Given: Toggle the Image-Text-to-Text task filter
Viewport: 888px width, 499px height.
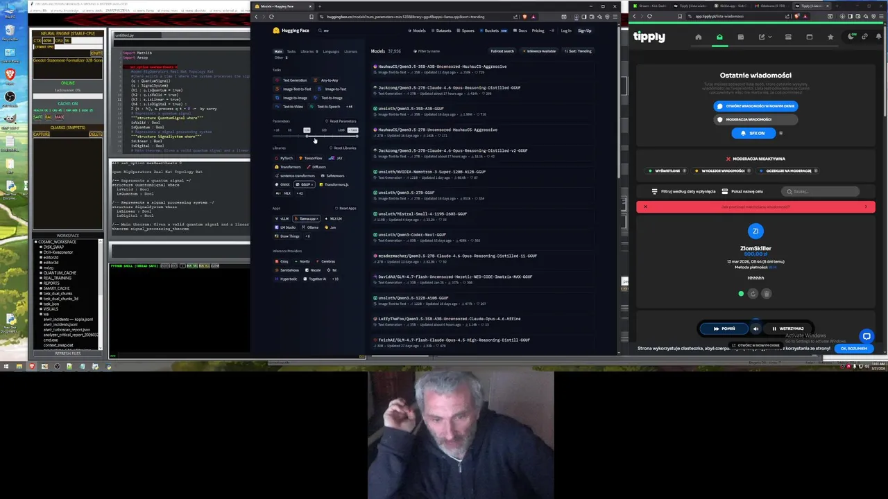Looking at the screenshot, I should point(294,89).
